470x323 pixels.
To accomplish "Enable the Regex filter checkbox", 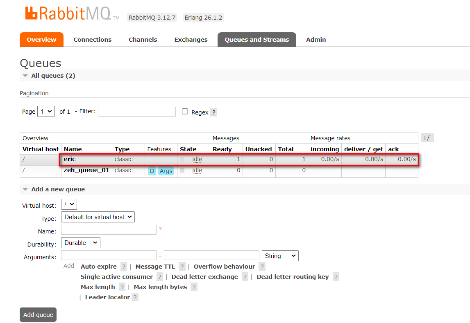I will (185, 112).
